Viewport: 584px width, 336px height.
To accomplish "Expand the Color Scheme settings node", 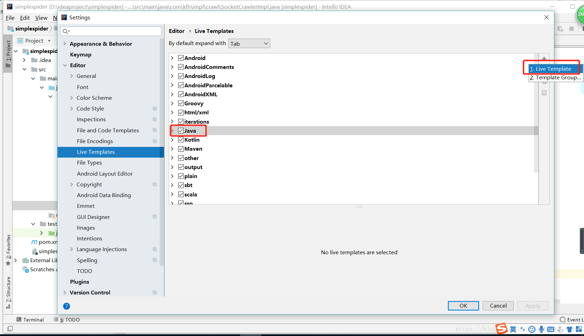I will (72, 98).
